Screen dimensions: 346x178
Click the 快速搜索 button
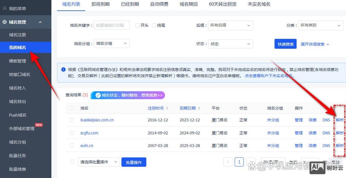pos(286,44)
